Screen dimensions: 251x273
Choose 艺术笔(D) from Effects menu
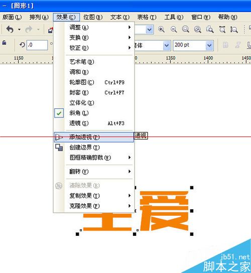point(94,62)
